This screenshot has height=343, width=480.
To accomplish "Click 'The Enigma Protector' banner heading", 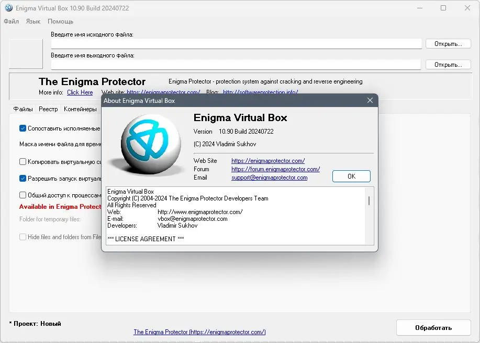I will 92,81.
